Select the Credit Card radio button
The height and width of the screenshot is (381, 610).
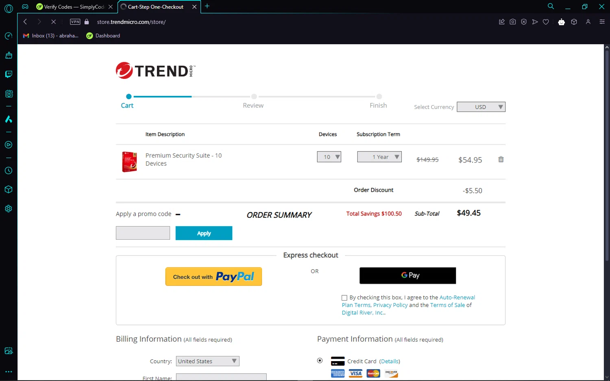click(x=320, y=360)
